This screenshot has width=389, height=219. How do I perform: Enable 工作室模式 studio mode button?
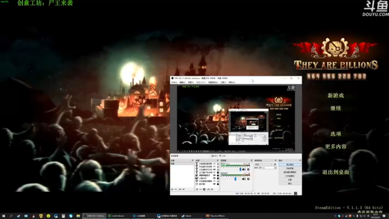click(x=290, y=176)
